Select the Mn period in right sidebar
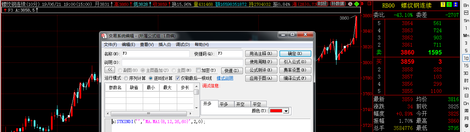The width and height of the screenshot is (470, 132). 466,35
